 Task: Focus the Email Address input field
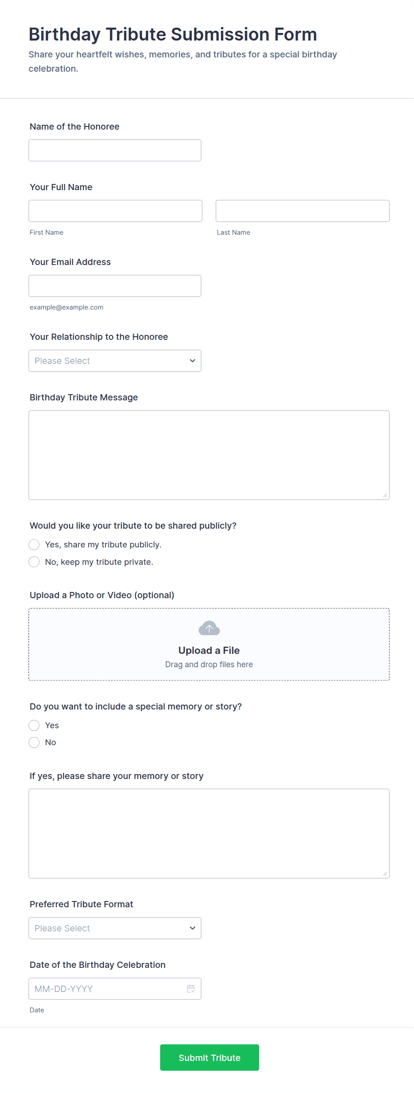pos(115,286)
